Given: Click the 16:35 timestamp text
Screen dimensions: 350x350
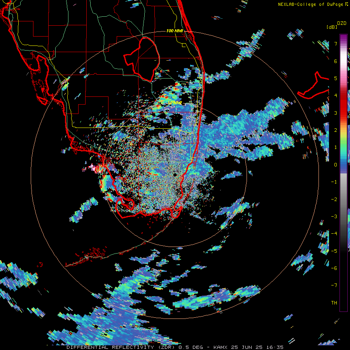Looking at the screenshot, I should point(275,347).
